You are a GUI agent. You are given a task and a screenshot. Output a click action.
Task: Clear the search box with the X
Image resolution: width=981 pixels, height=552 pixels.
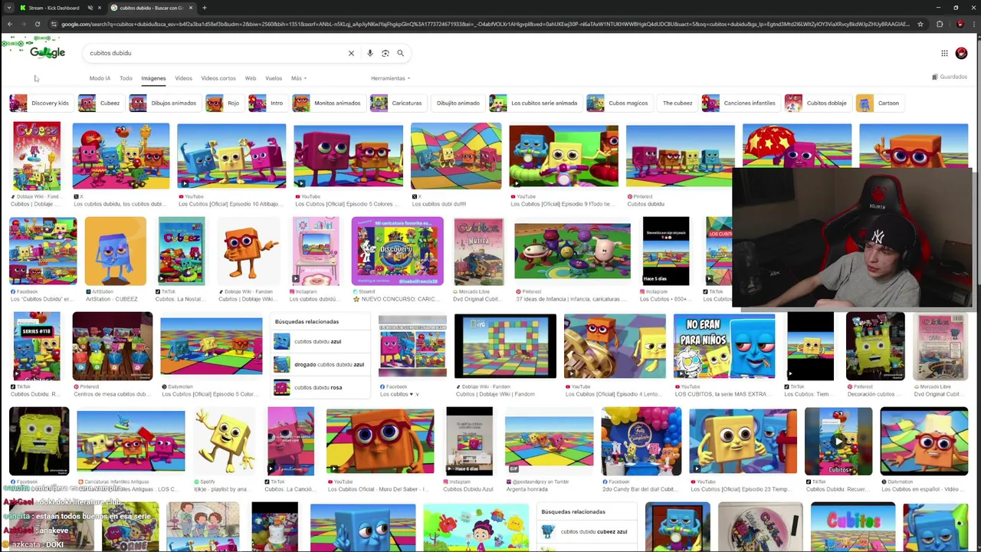(351, 53)
